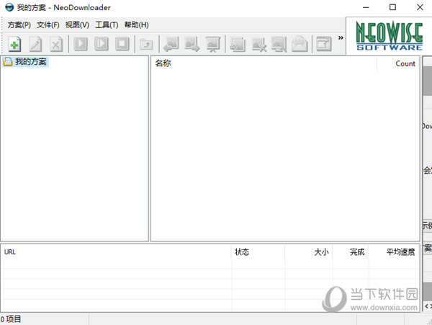Click the Next image icon

pyautogui.click(x=192, y=44)
